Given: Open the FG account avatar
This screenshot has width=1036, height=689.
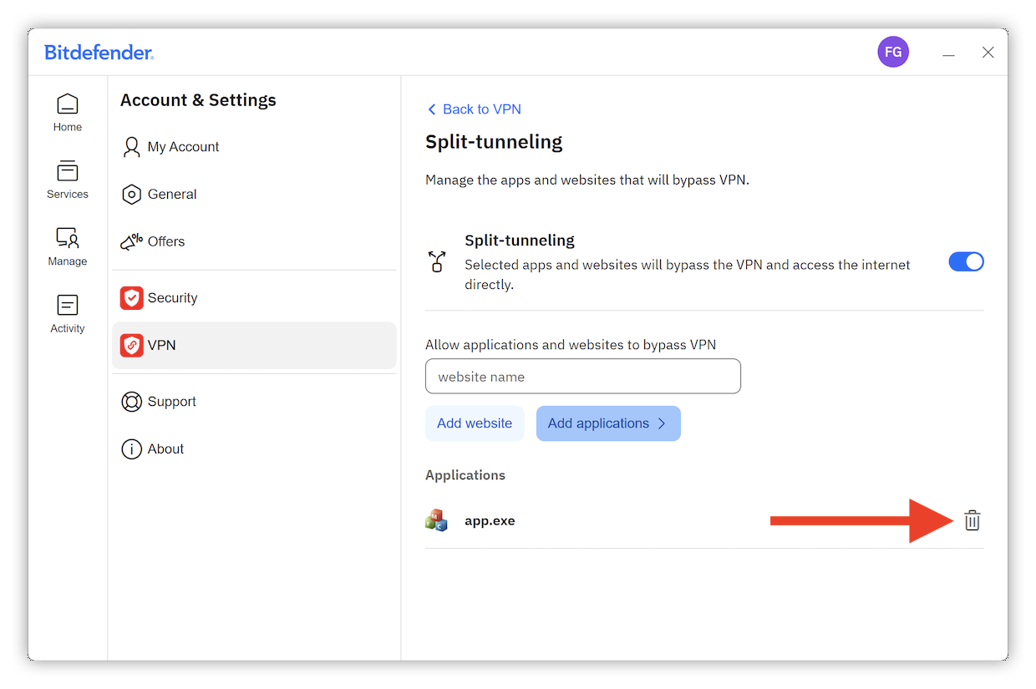Looking at the screenshot, I should click(x=893, y=52).
